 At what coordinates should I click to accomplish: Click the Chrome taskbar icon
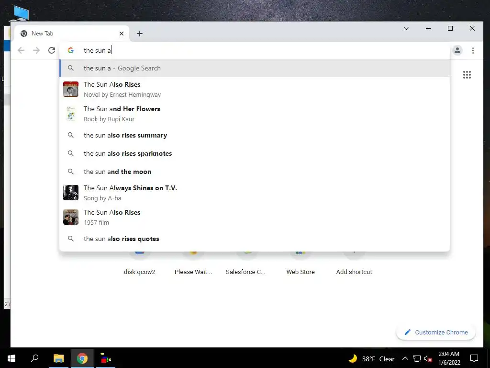[x=82, y=358]
